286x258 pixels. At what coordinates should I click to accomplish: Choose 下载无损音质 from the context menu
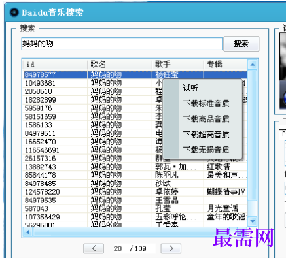(x=206, y=150)
